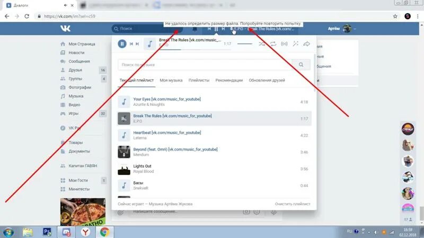
Task: Pause playback from top header player
Action: click(x=216, y=29)
